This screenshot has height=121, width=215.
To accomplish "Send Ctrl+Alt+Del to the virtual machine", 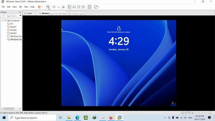I will 48,7.
